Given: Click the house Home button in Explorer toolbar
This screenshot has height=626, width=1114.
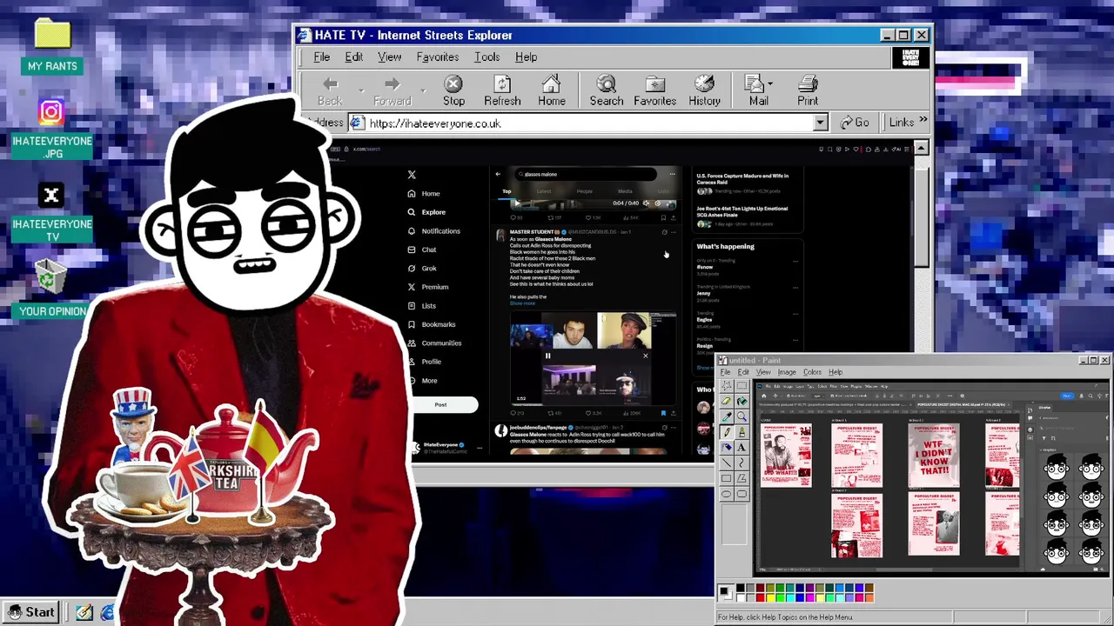Looking at the screenshot, I should point(551,90).
